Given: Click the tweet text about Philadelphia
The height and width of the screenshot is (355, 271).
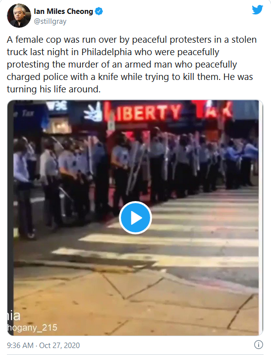Looking at the screenshot, I should point(132,65).
